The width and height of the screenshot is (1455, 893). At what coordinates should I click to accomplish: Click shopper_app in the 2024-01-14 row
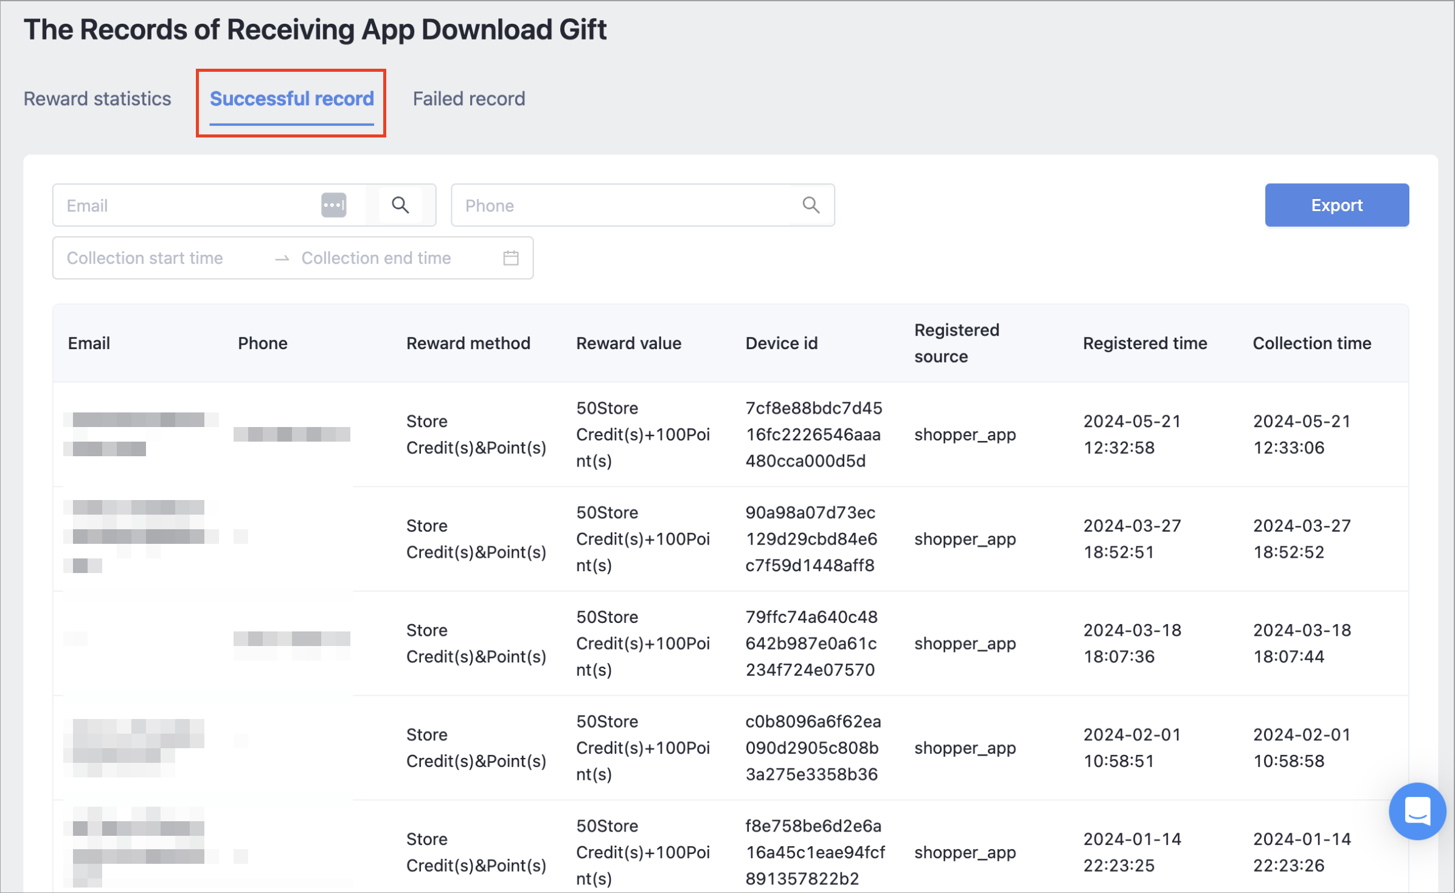[x=965, y=852]
